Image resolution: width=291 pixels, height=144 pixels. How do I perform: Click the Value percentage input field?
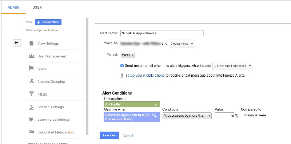pos(224,116)
